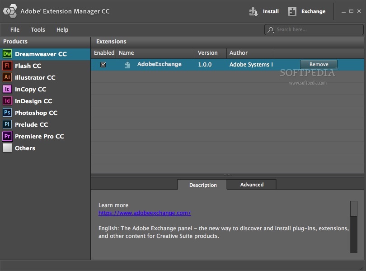Image resolution: width=366 pixels, height=271 pixels.
Task: Click the Install puzzle-piece icon
Action: point(253,11)
